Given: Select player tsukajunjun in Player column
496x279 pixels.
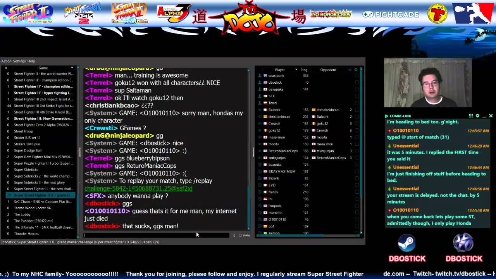Looking at the screenshot, I should [x=277, y=158].
